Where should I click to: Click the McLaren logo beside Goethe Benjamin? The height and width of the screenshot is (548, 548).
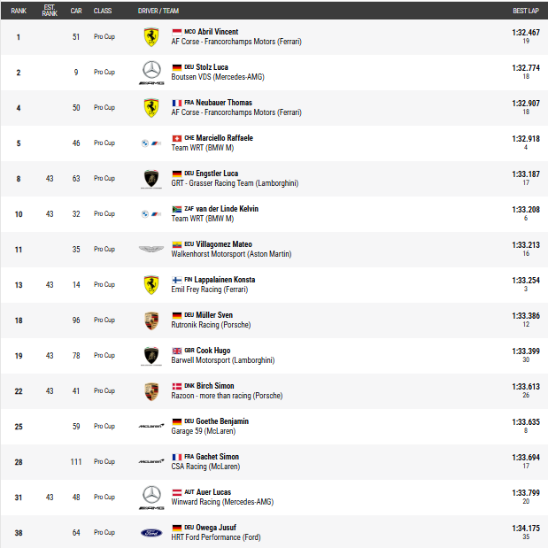[151, 426]
